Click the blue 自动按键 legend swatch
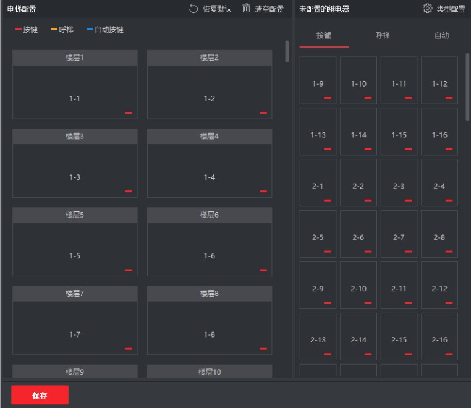Screen dimensions: 471x408 pyautogui.click(x=90, y=29)
